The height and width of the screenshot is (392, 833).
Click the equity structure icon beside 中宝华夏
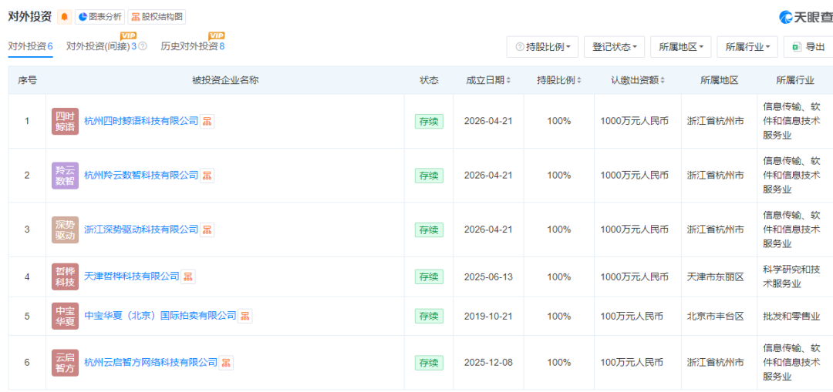coord(245,316)
